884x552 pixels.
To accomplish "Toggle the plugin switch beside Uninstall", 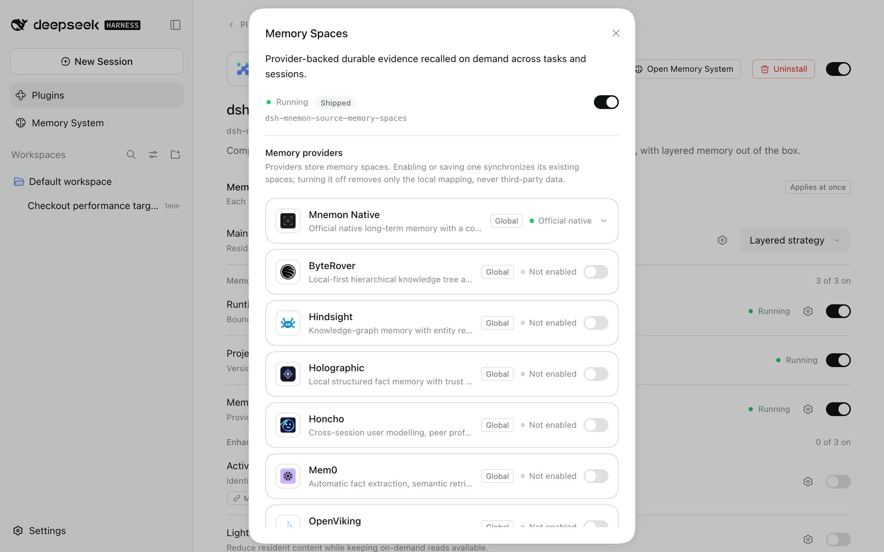I will [838, 69].
